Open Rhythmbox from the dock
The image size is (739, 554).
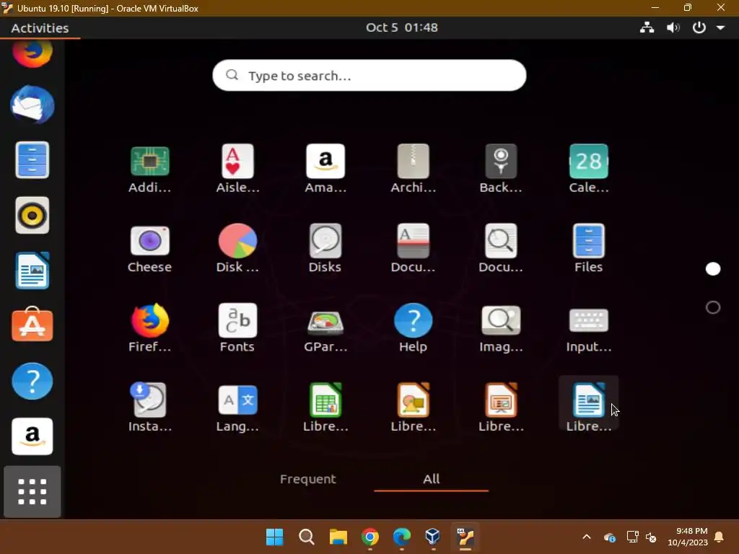pos(32,215)
